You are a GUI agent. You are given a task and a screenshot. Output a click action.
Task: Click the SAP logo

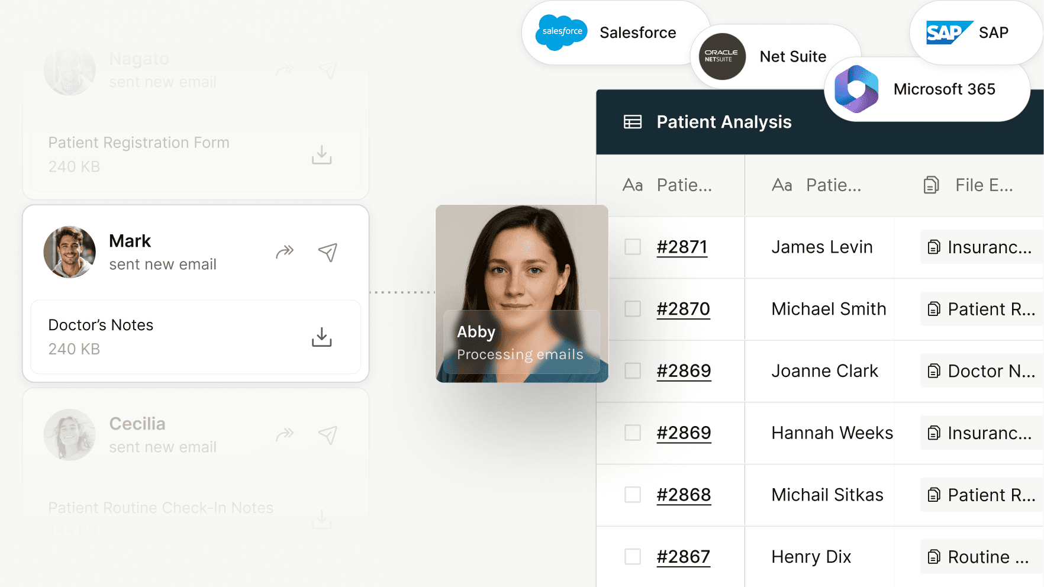(949, 33)
